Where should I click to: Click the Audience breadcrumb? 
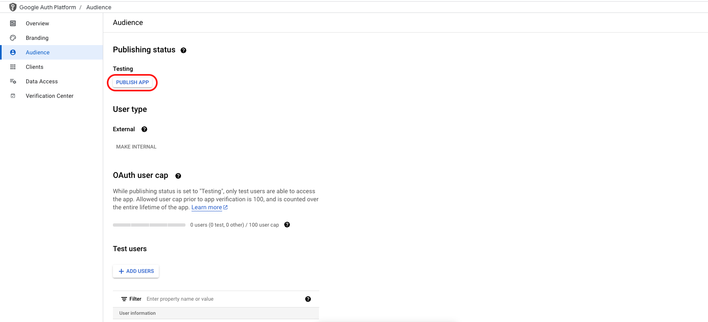tap(99, 7)
